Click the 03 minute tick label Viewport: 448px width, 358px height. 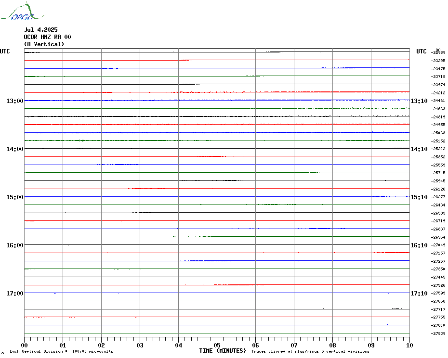click(140, 345)
